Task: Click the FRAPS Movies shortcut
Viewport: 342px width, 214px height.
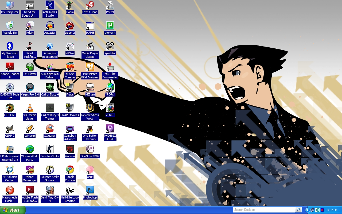Action: pyautogui.click(x=70, y=108)
